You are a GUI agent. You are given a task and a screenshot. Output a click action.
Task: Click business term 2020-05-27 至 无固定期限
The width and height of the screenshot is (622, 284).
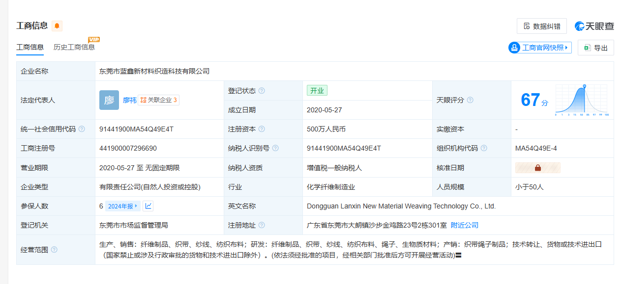pos(140,168)
